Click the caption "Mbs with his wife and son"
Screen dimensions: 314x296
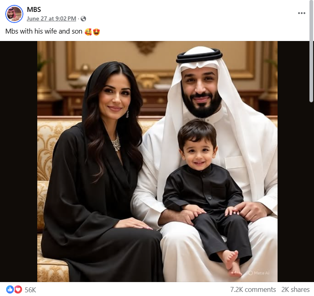click(44, 32)
